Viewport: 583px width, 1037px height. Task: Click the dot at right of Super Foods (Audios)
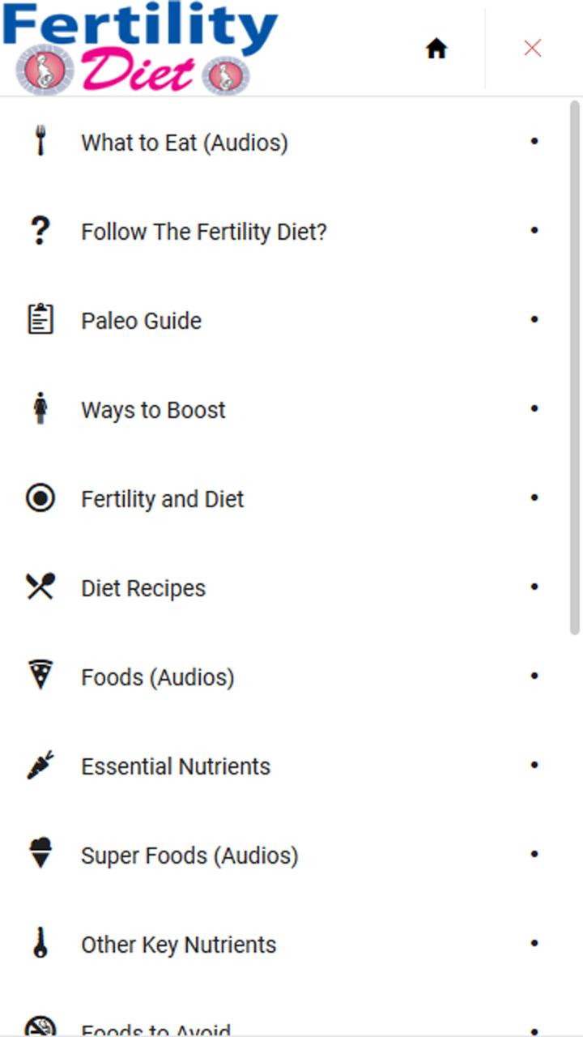(x=534, y=854)
